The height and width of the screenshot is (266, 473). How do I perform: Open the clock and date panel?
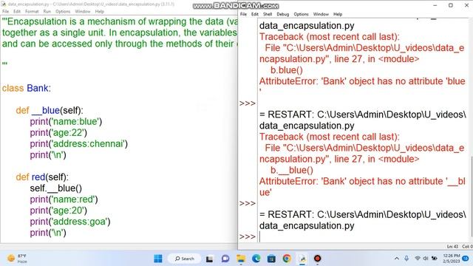point(452,259)
